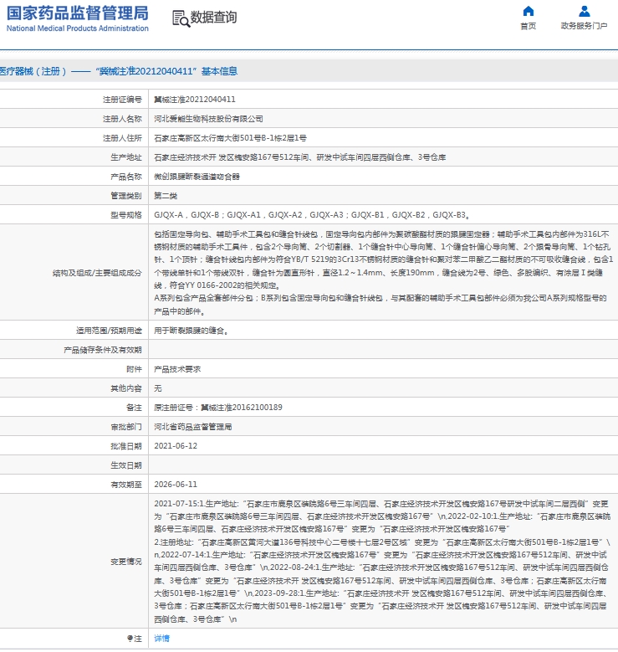Click expiry date 2026-06-11
618x652 pixels.
coord(176,484)
